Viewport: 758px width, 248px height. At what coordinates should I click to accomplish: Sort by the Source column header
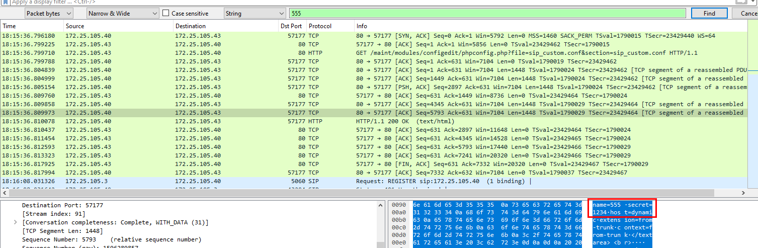(118, 26)
